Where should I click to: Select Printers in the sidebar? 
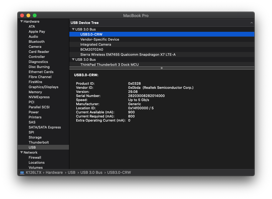pyautogui.click(x=35, y=117)
